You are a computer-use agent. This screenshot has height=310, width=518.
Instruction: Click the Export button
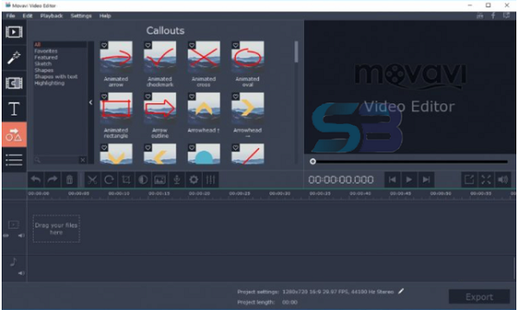[479, 297]
